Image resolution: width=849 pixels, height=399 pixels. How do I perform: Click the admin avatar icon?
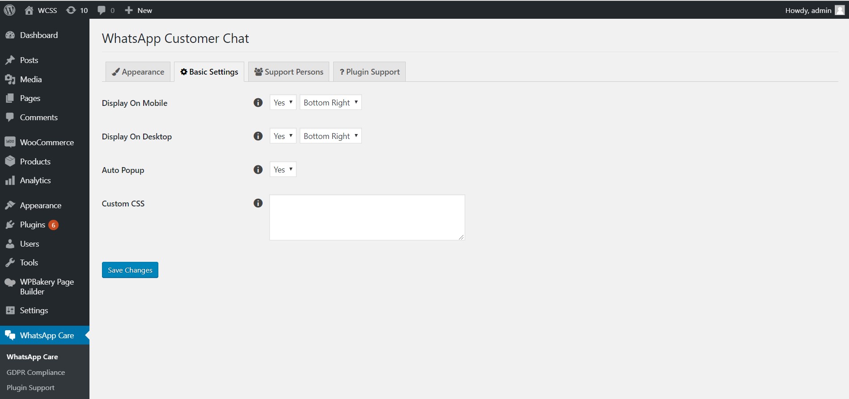[x=840, y=10]
